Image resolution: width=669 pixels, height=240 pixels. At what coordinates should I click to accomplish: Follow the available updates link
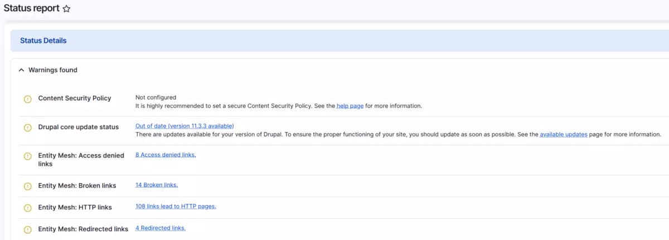(x=564, y=134)
